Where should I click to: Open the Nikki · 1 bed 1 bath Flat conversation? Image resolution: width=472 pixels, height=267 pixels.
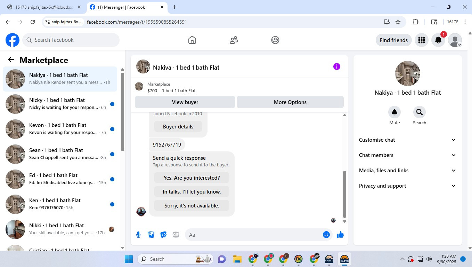coord(60,229)
